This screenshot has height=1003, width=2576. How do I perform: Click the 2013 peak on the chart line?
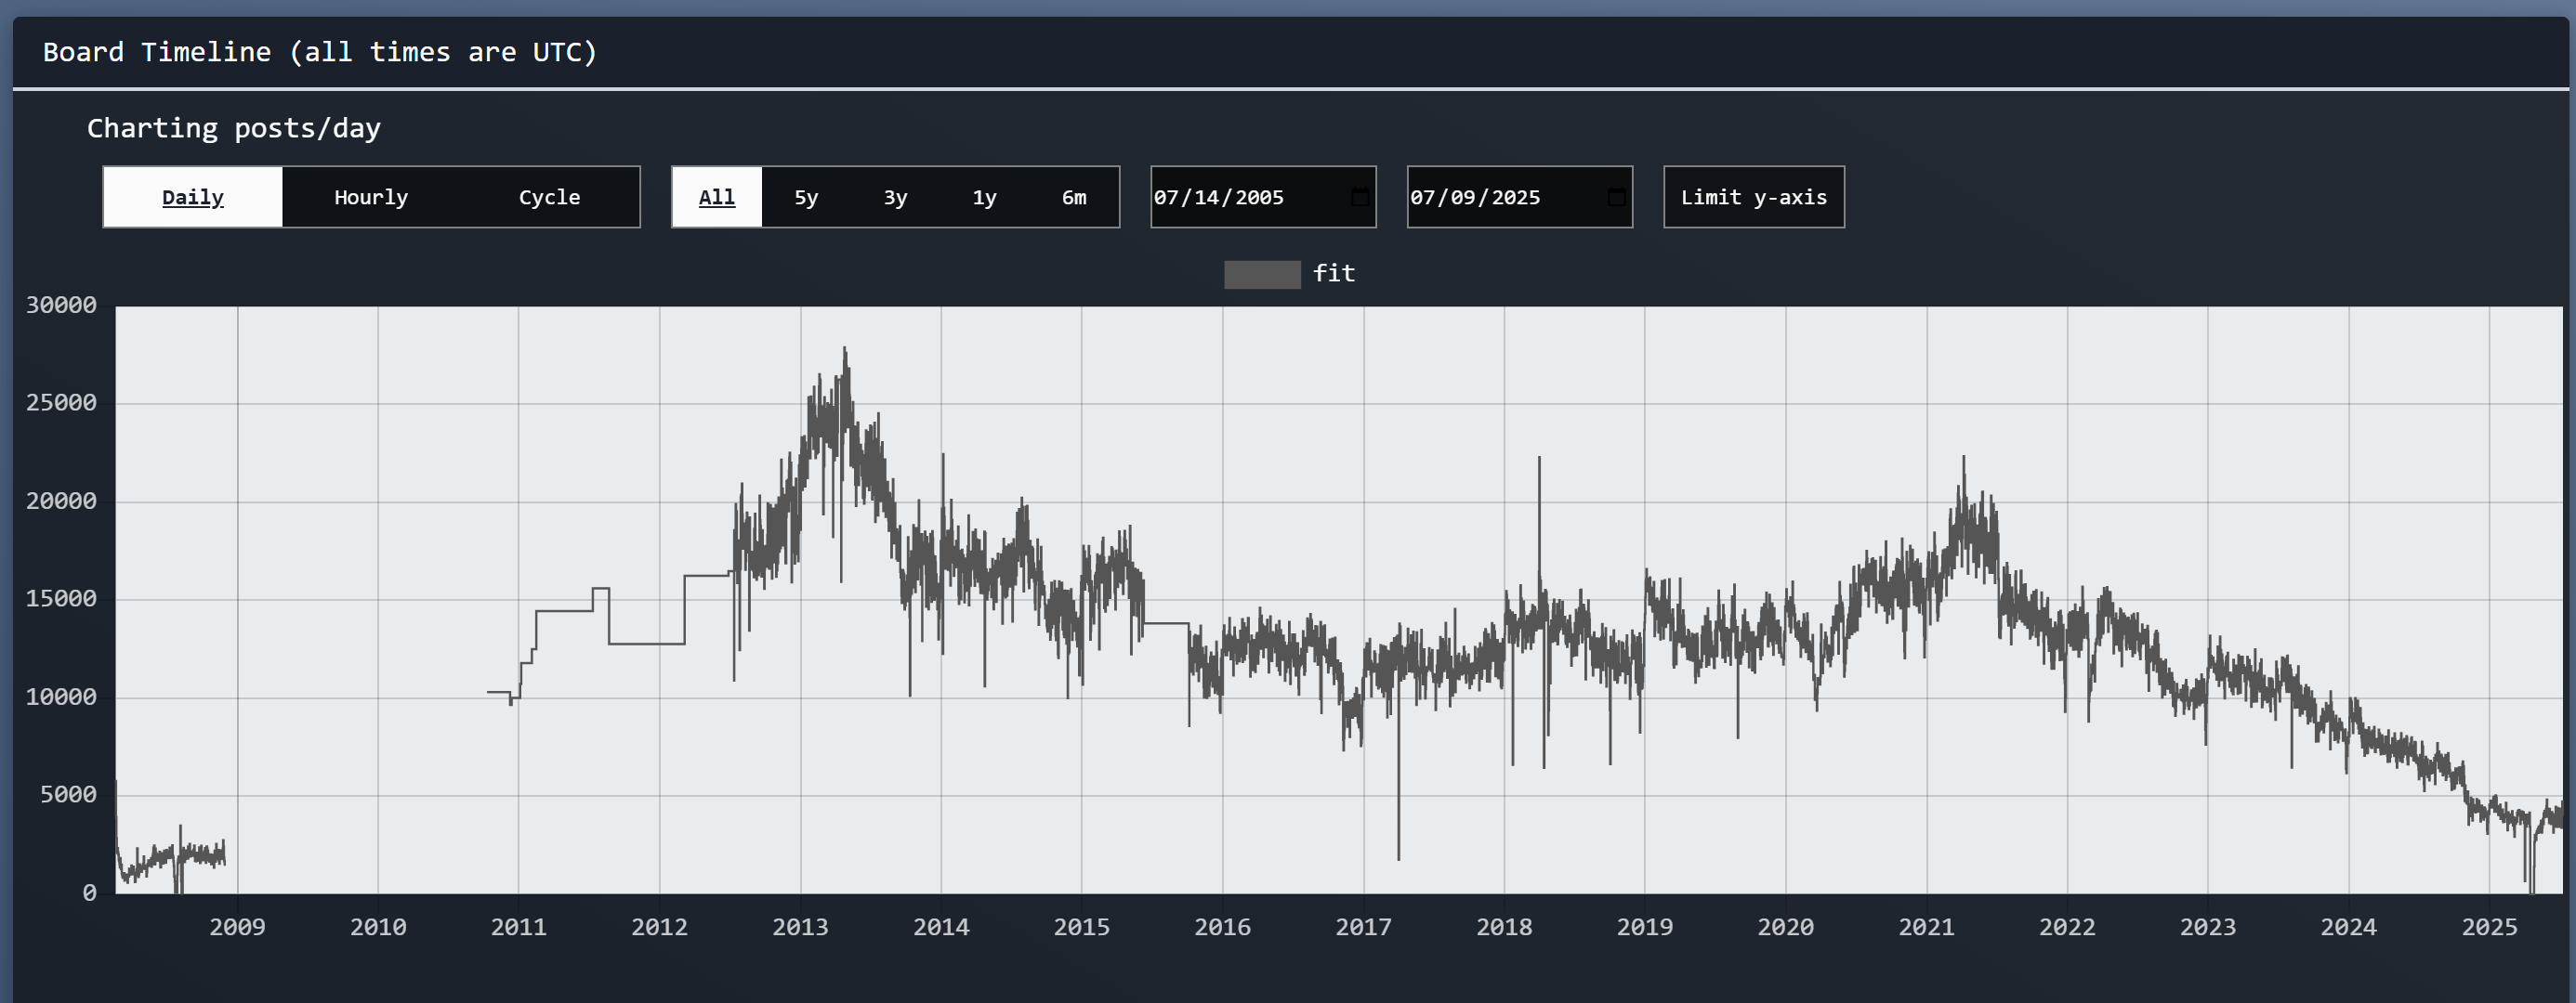pos(845,349)
